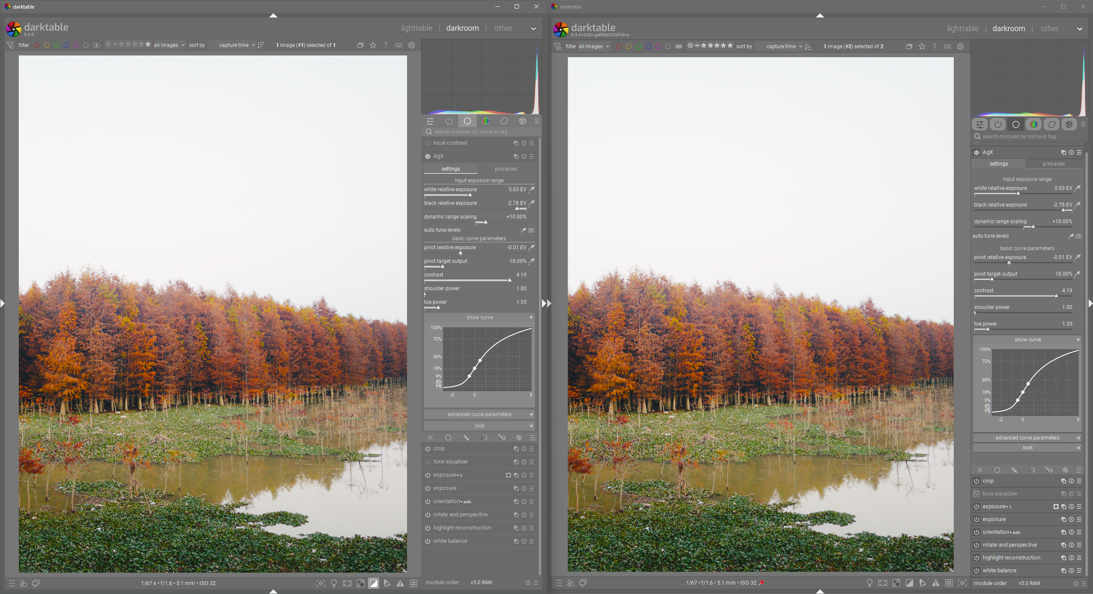Open quick access panel icon in right window
The image size is (1093, 594).
(980, 125)
